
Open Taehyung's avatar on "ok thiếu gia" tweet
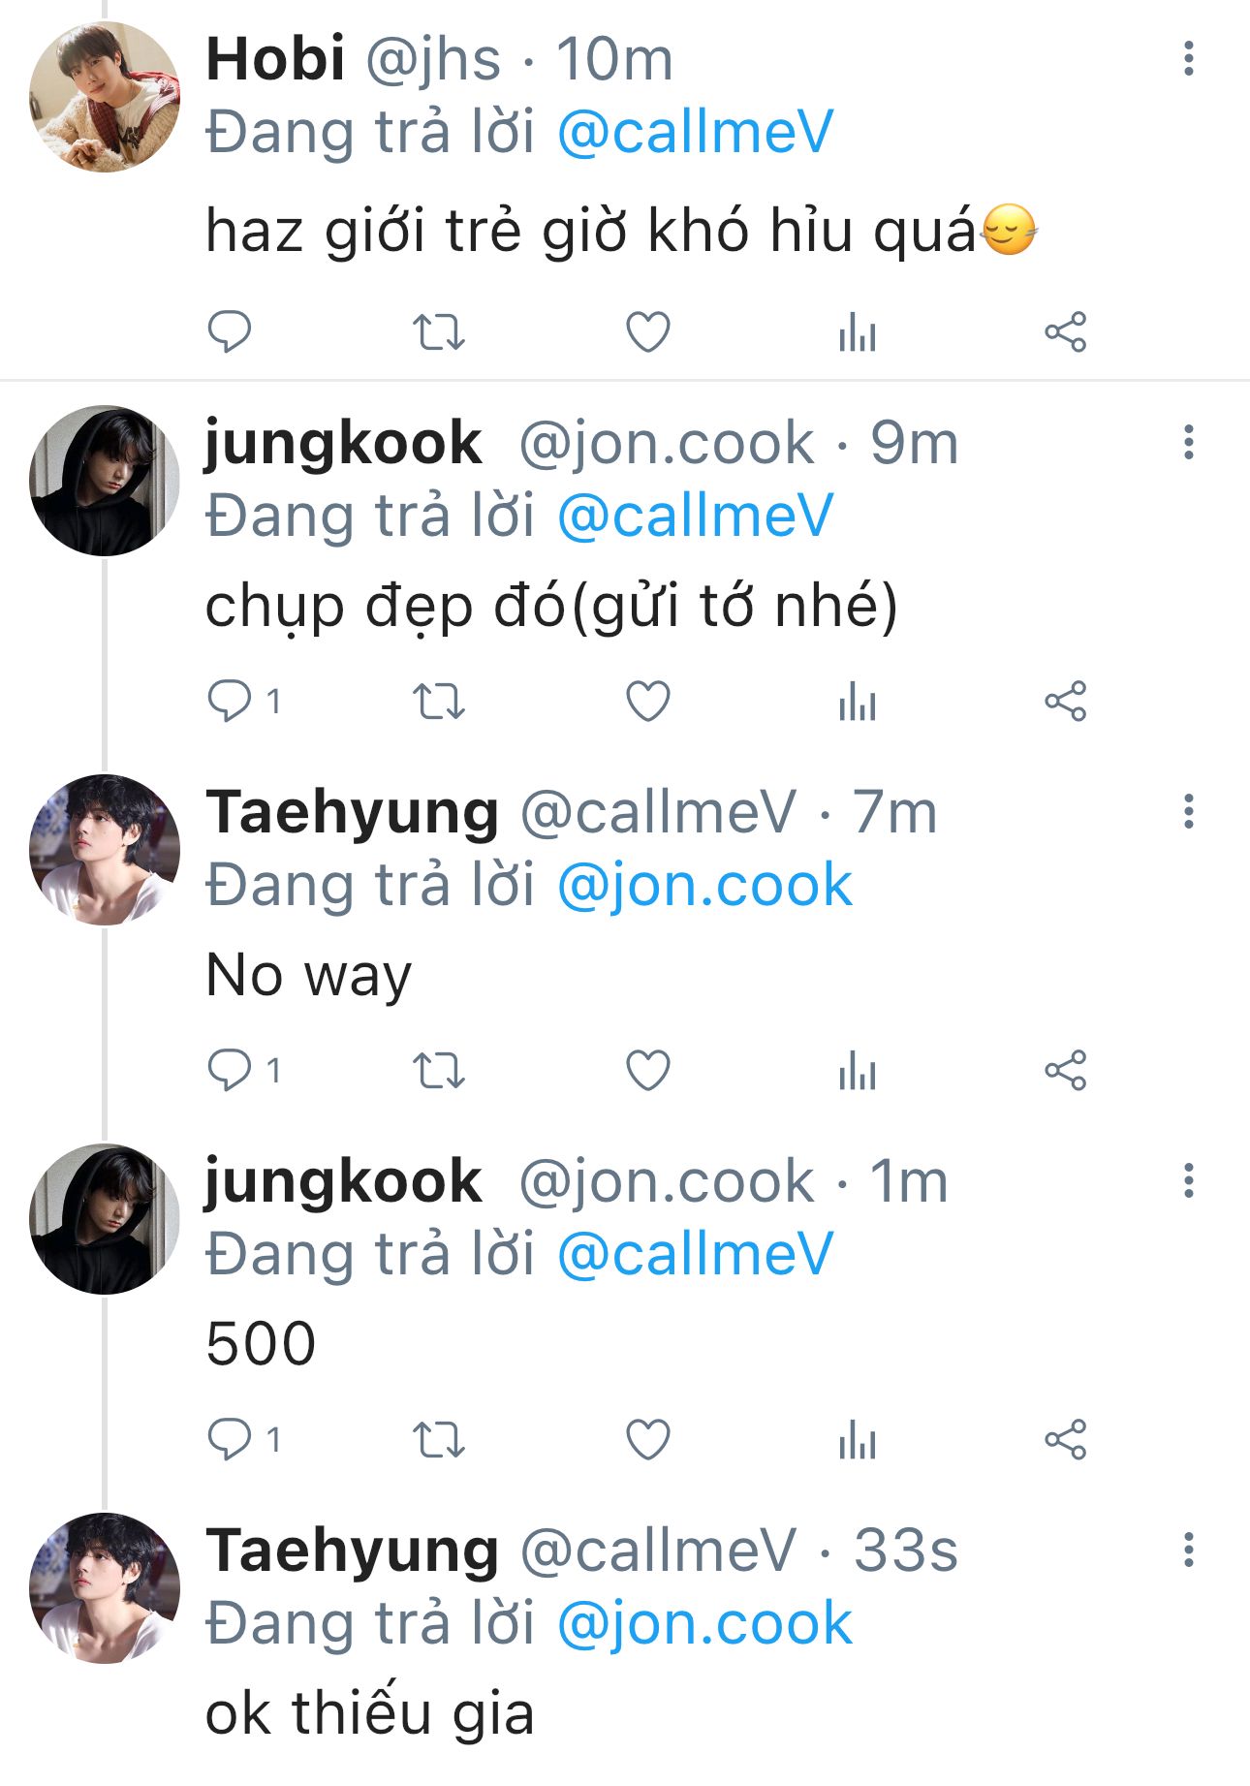pos(105,1588)
